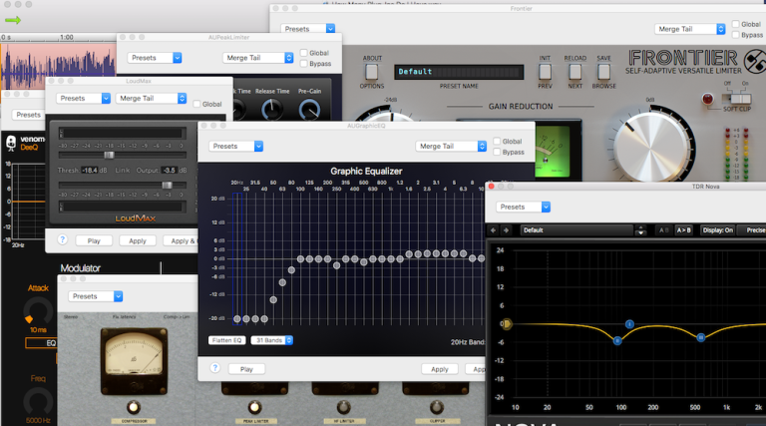Open Merge Tail dropdown in AUPeakLimiter window
The width and height of the screenshot is (766, 426).
[258, 58]
